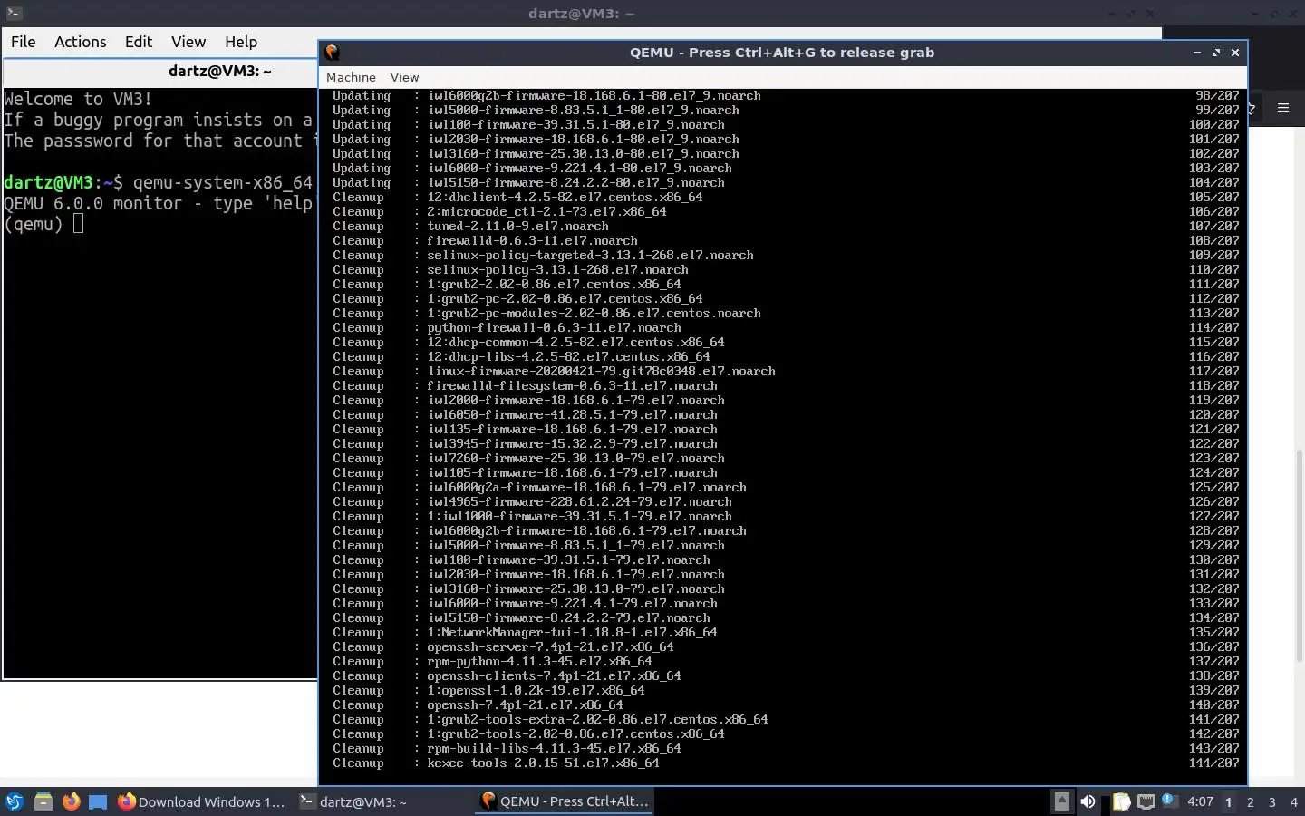
Task: Click the openssh-server-7.4p1-21 Cleanup line
Action: pyautogui.click(x=786, y=647)
